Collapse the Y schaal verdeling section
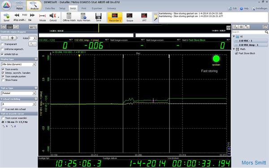Screen dimensions: 269x168 coord(36,99)
